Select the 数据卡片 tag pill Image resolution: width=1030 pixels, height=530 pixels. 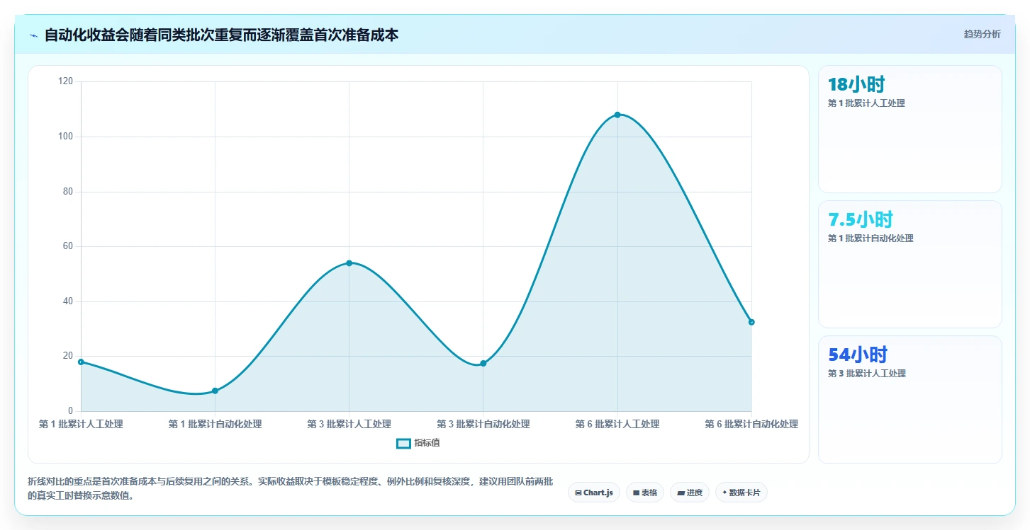pyautogui.click(x=741, y=492)
